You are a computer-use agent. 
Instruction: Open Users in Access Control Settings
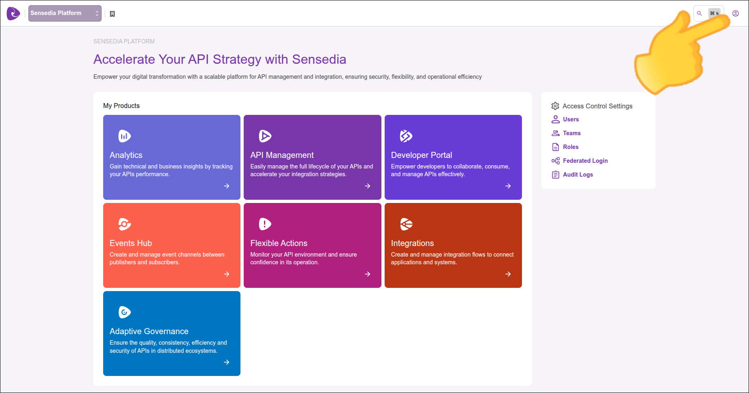(x=570, y=119)
